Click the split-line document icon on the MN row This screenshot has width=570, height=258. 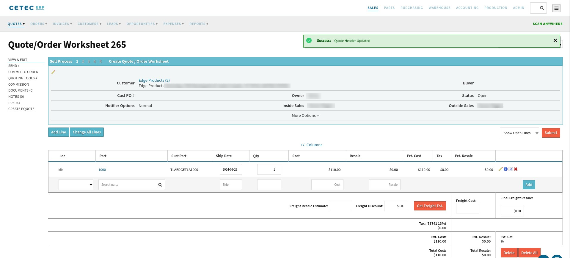coord(511,169)
